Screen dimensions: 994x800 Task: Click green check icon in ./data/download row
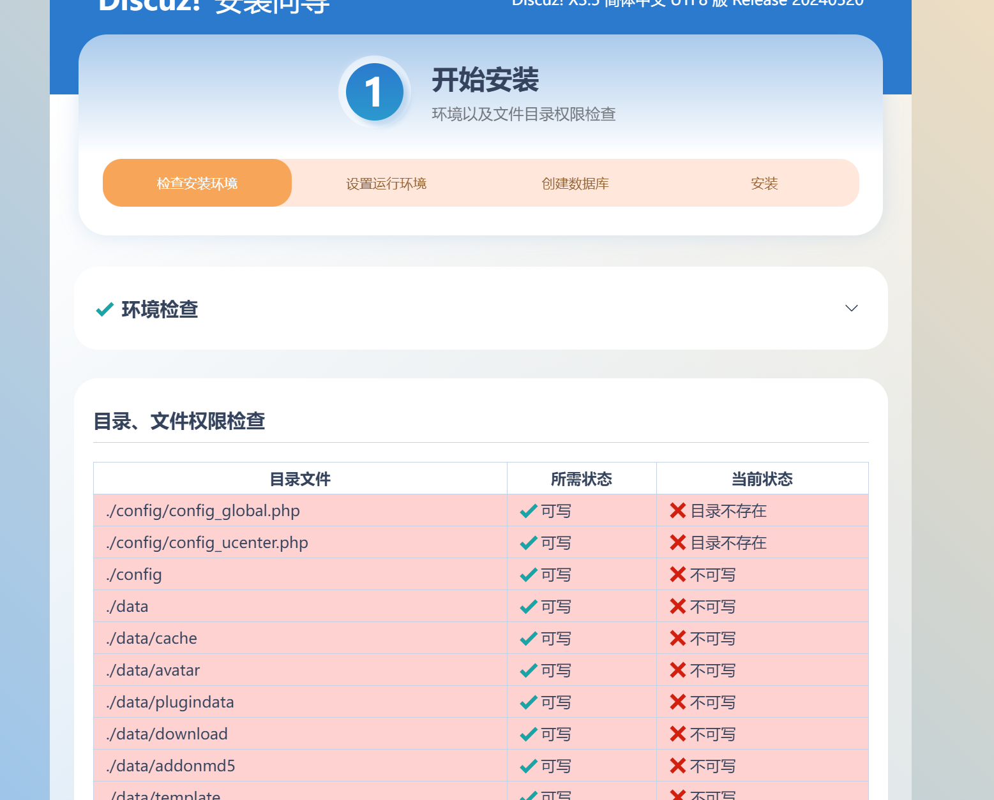click(x=529, y=734)
